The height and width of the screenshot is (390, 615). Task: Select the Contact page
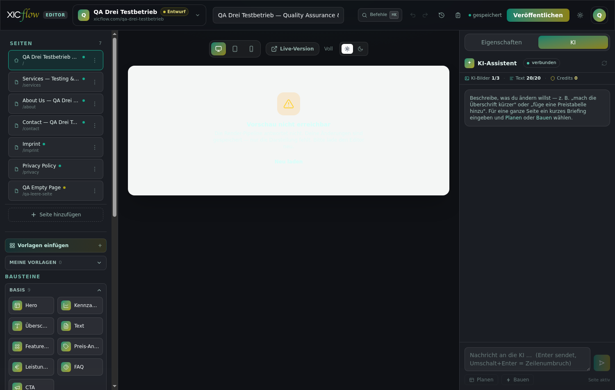point(56,125)
